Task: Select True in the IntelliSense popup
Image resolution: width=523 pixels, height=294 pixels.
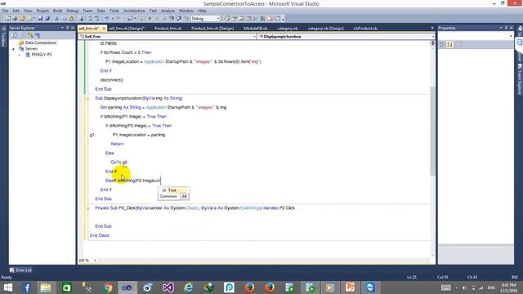Action: pyautogui.click(x=173, y=190)
